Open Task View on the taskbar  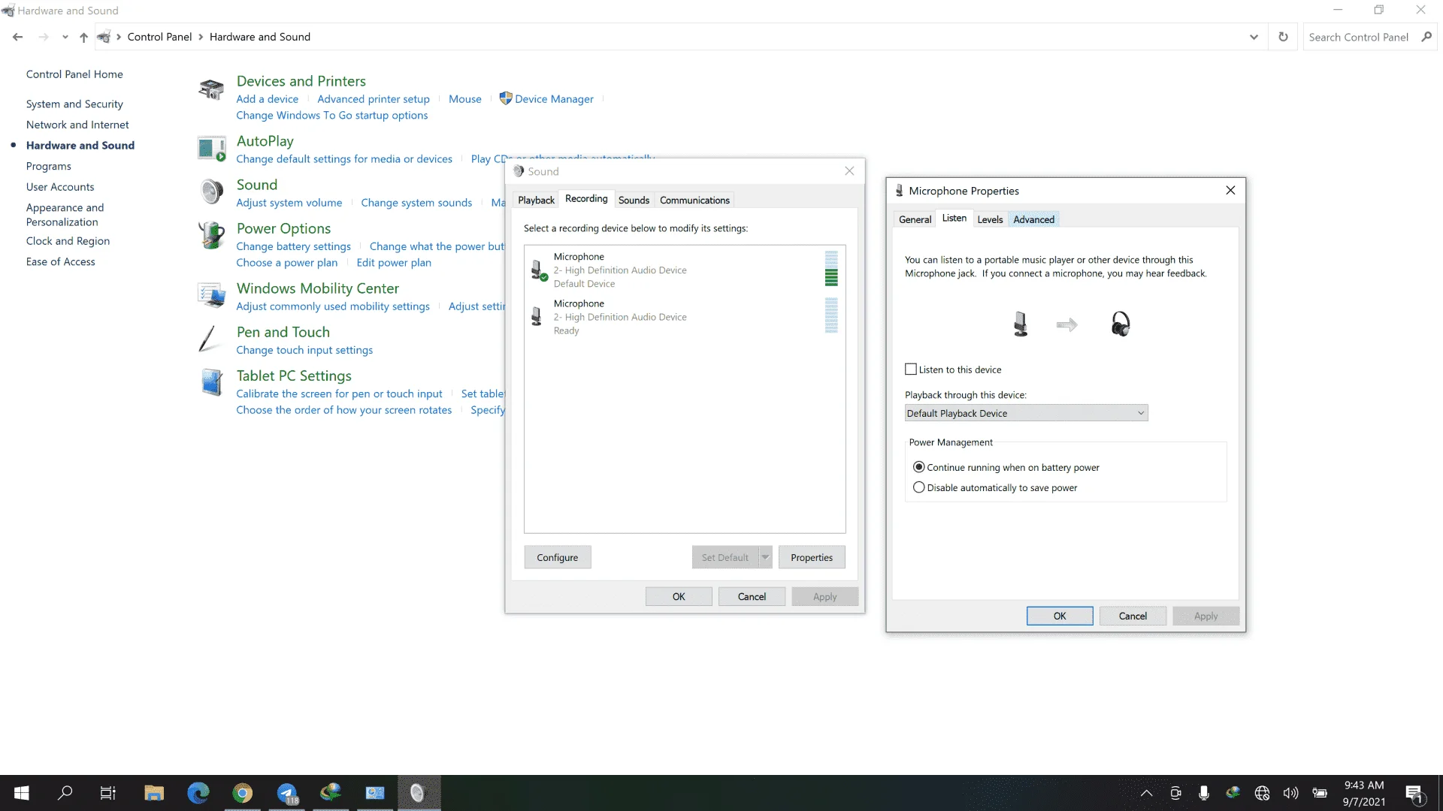[x=108, y=793]
